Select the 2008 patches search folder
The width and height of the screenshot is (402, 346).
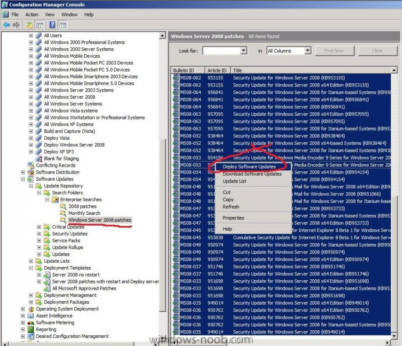pyautogui.click(x=82, y=206)
